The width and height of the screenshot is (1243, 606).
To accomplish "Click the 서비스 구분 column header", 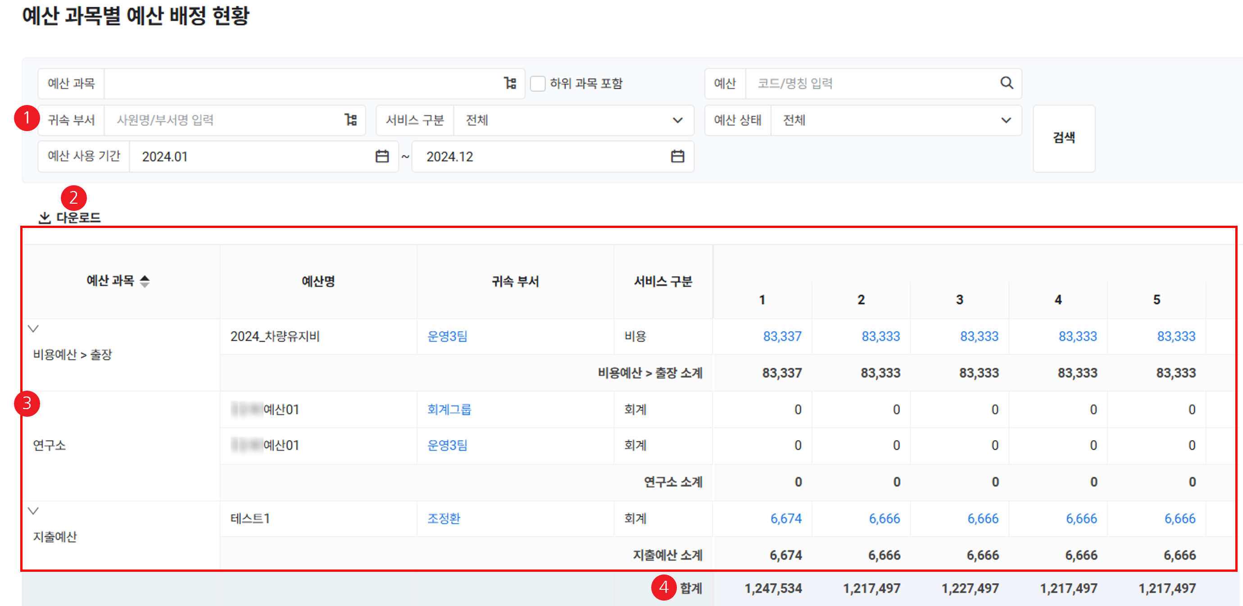I will (662, 281).
